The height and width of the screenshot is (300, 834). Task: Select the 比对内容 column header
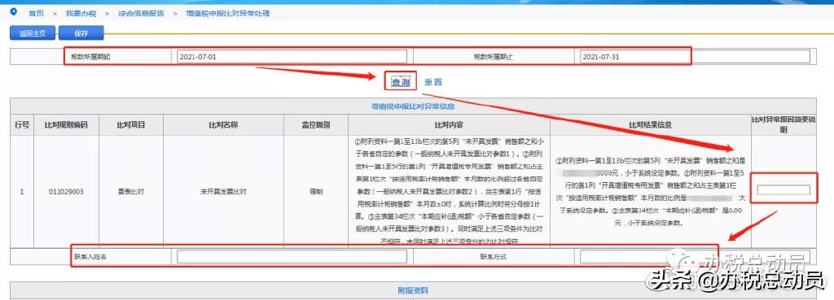pyautogui.click(x=449, y=125)
